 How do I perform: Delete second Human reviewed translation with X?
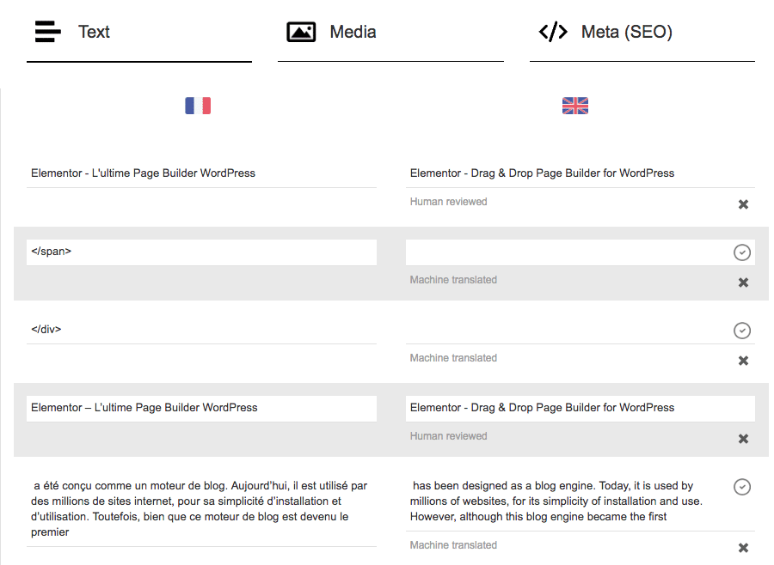[743, 439]
